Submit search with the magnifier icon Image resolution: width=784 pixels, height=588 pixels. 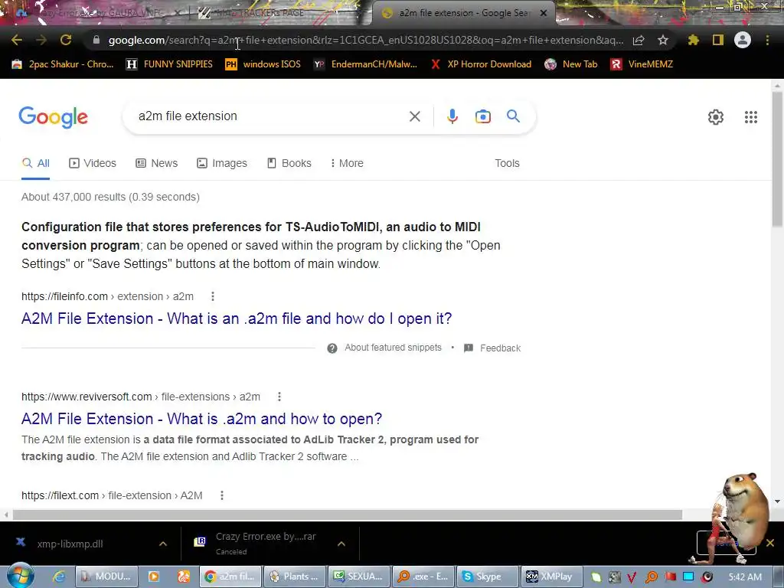pyautogui.click(x=513, y=116)
